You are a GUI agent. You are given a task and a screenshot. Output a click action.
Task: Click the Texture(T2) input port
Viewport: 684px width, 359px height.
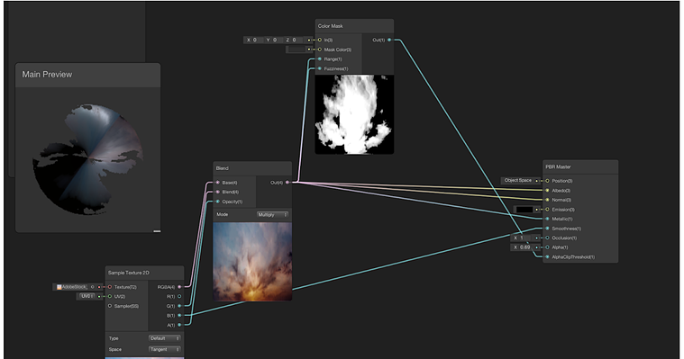coord(110,287)
